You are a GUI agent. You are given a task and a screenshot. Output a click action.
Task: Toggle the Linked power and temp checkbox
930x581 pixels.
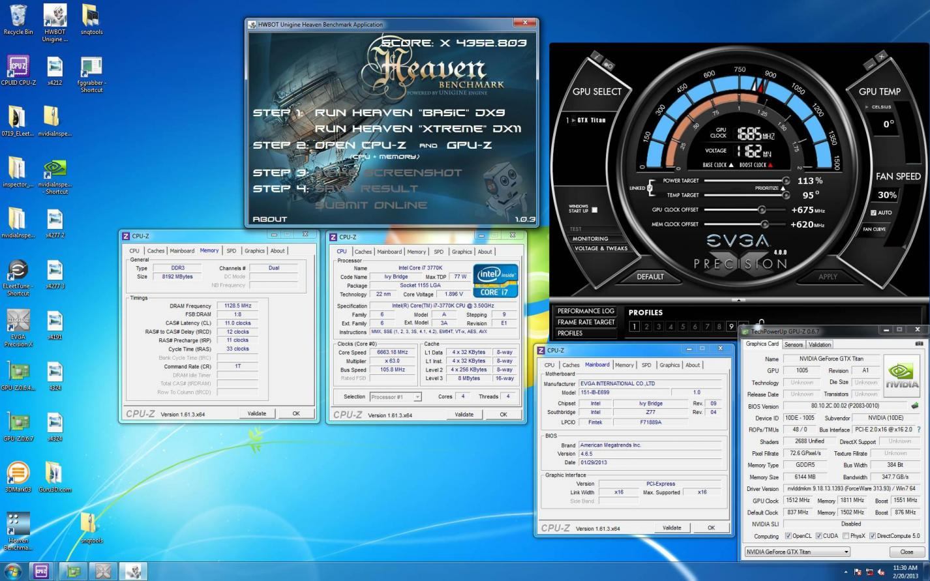650,188
